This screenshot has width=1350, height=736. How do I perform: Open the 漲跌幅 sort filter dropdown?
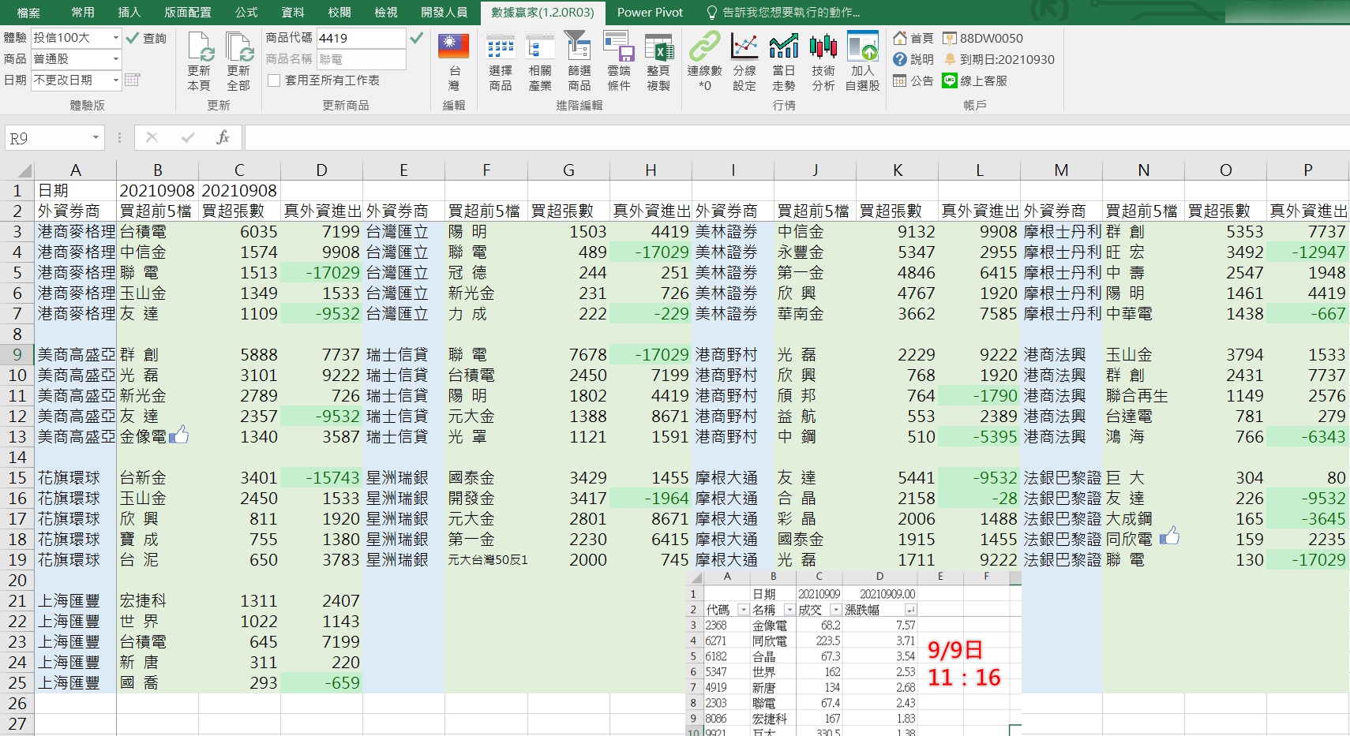911,610
